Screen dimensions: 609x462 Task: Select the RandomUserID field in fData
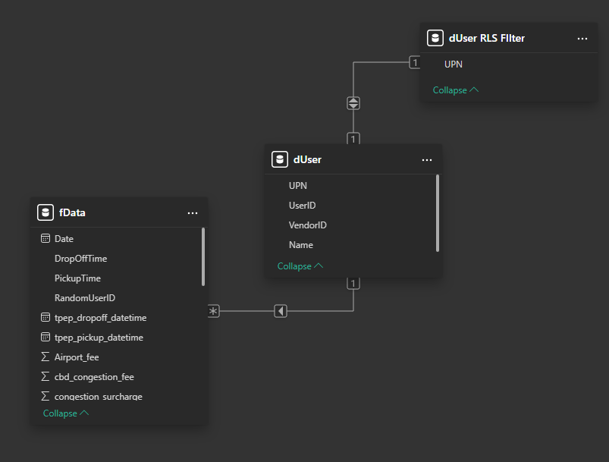[x=84, y=298]
